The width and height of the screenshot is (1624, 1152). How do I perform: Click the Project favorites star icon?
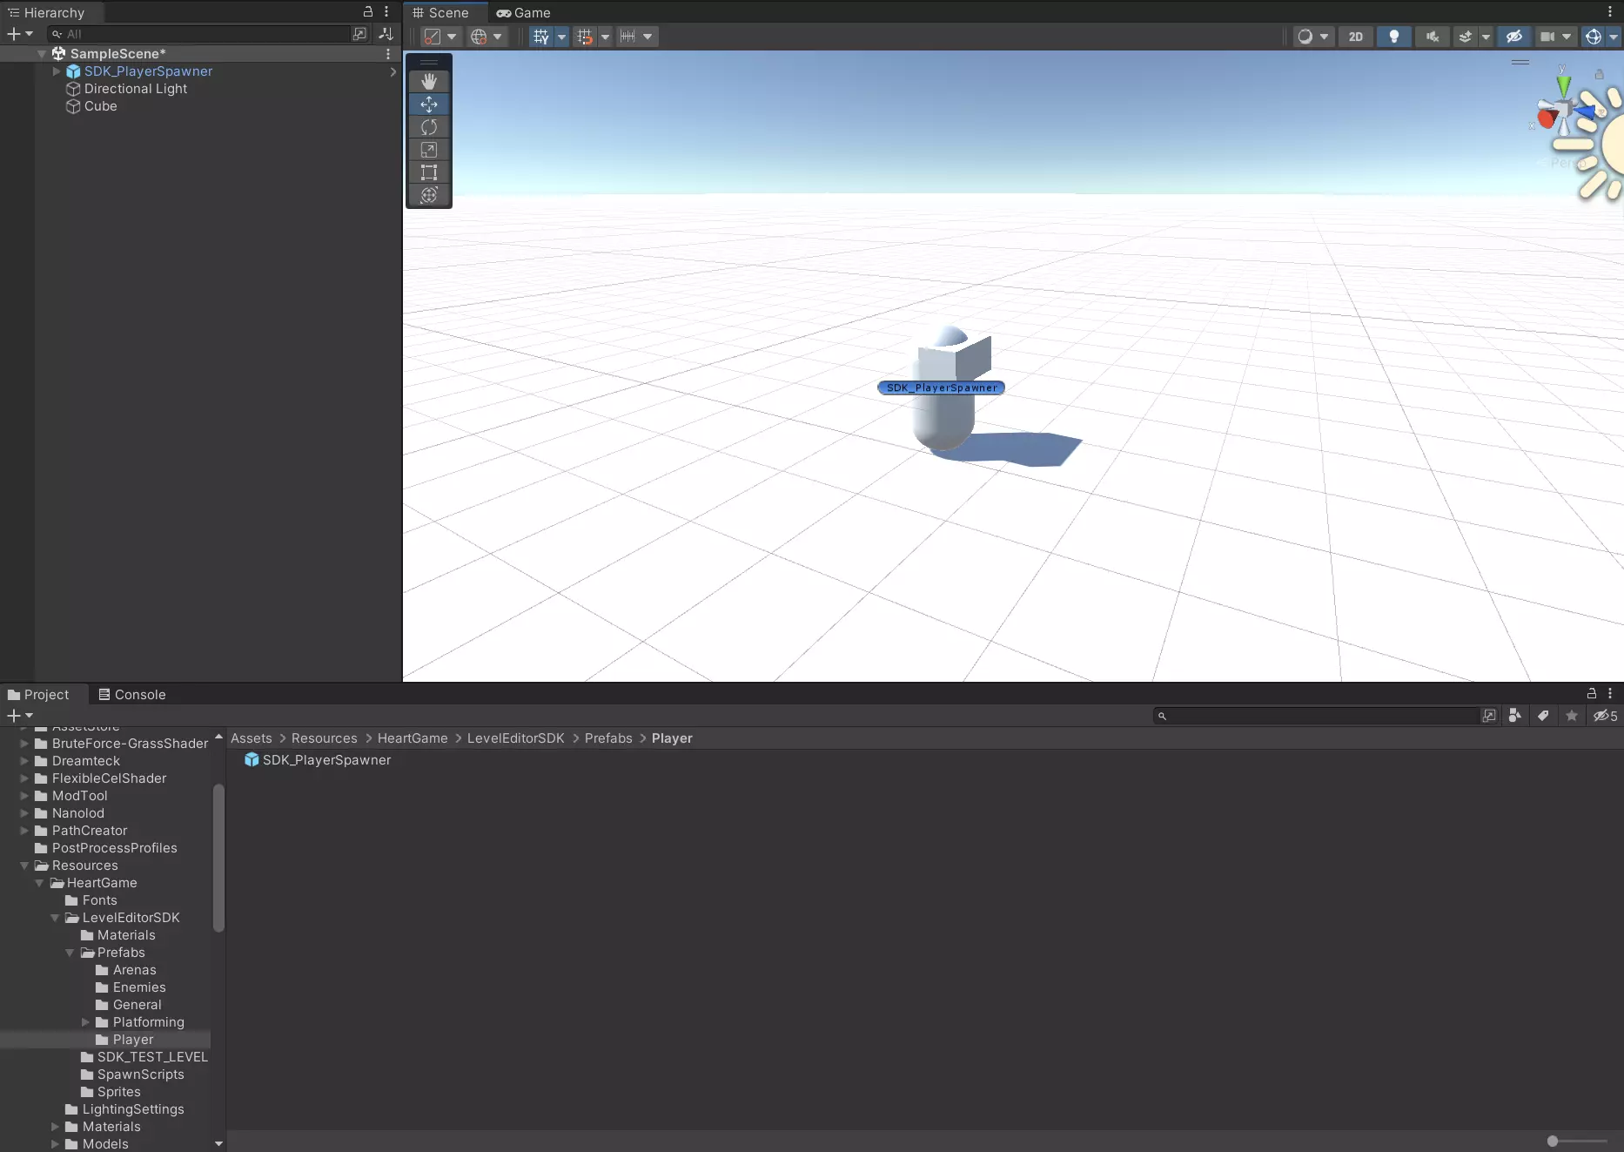click(x=1572, y=716)
